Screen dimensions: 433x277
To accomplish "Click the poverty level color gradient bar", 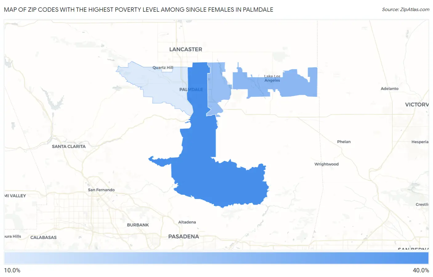I will [x=216, y=258].
